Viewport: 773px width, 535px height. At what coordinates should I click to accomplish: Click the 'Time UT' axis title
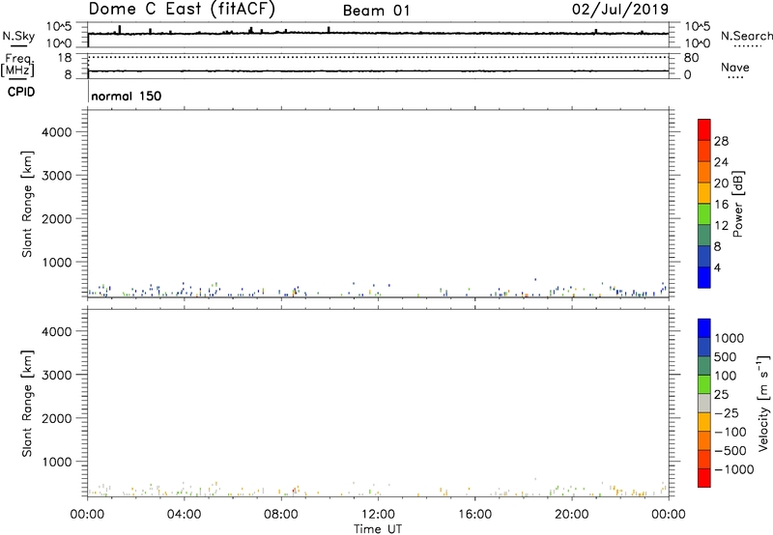pyautogui.click(x=378, y=529)
